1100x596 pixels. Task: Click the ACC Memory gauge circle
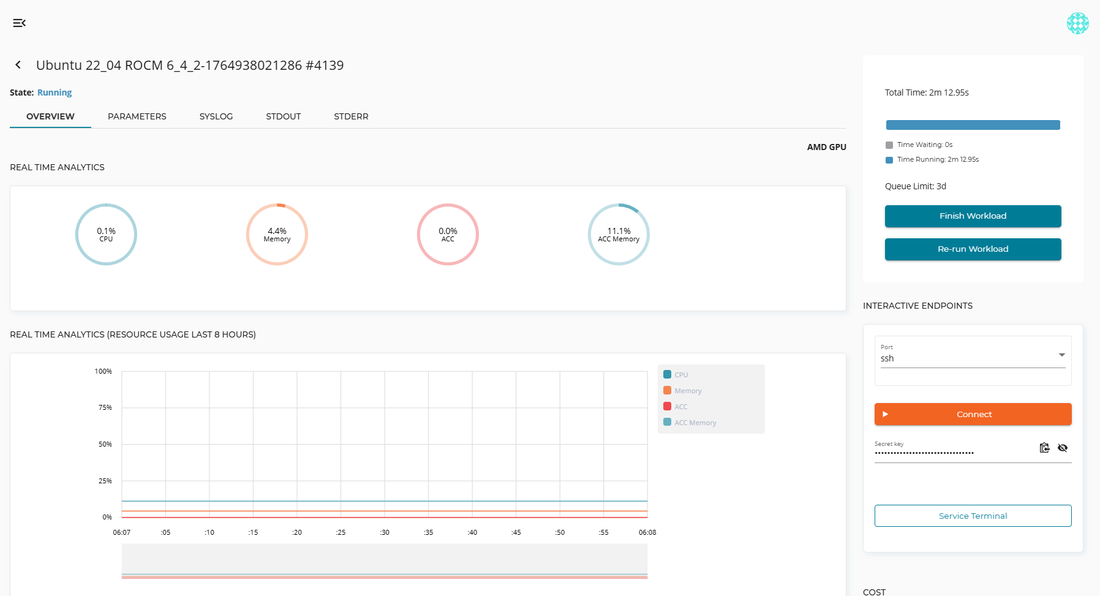click(619, 235)
